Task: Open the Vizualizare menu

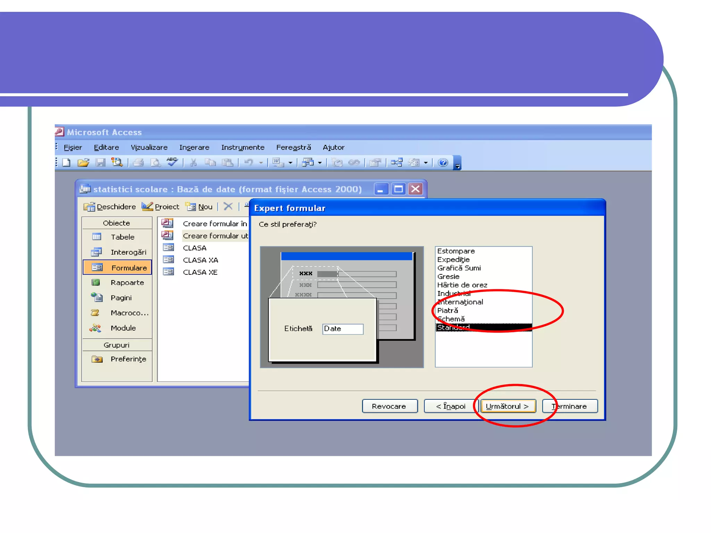Action: point(149,147)
